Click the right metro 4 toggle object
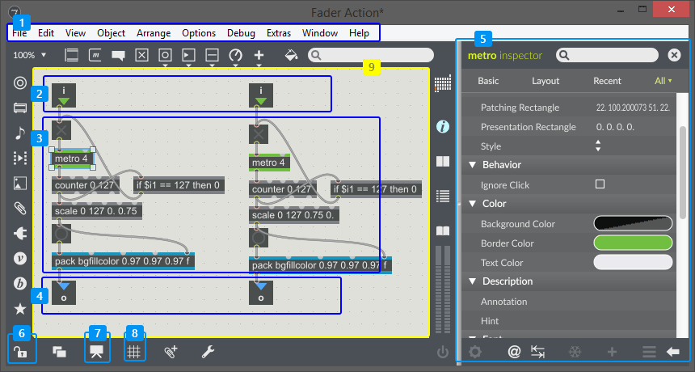Image resolution: width=695 pixels, height=372 pixels. (269, 163)
